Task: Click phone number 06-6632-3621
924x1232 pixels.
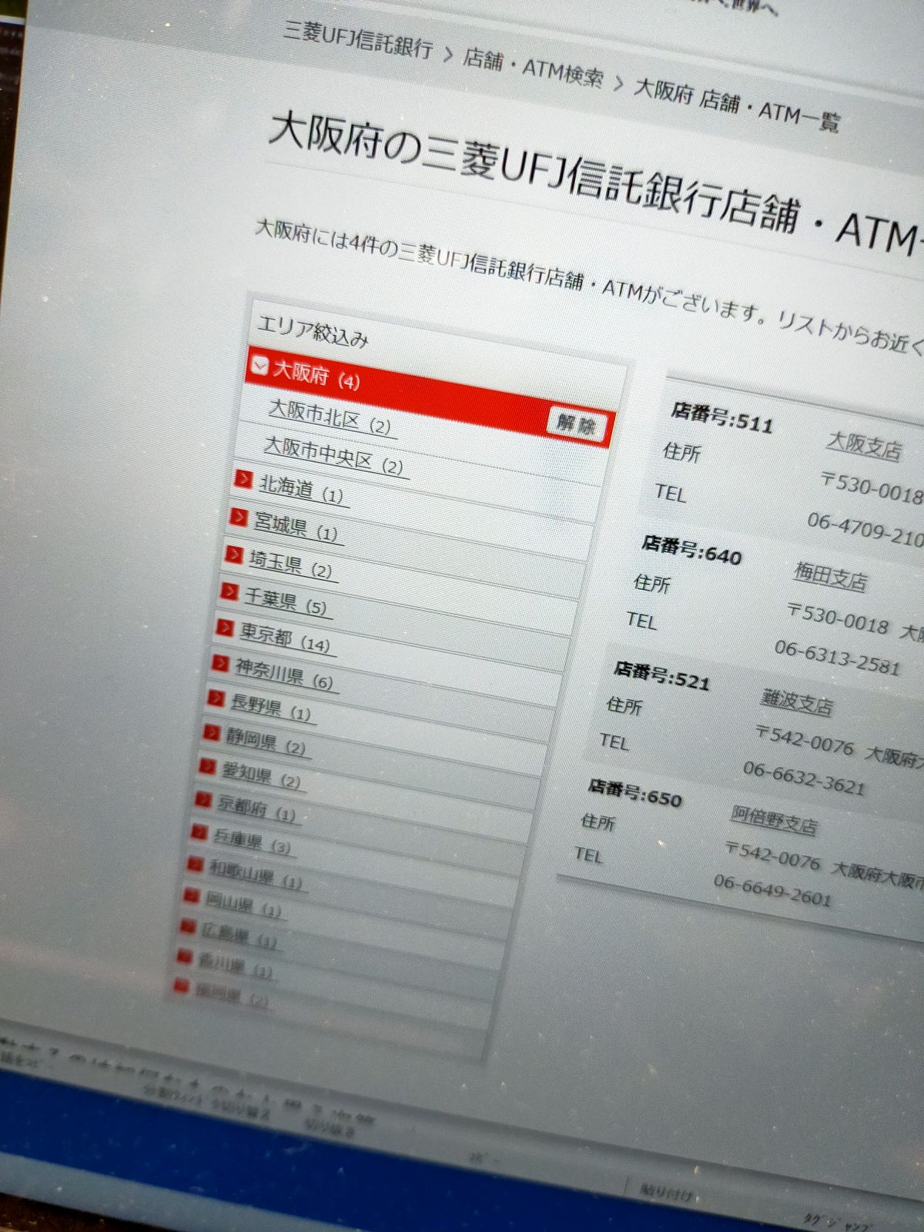Action: point(804,779)
